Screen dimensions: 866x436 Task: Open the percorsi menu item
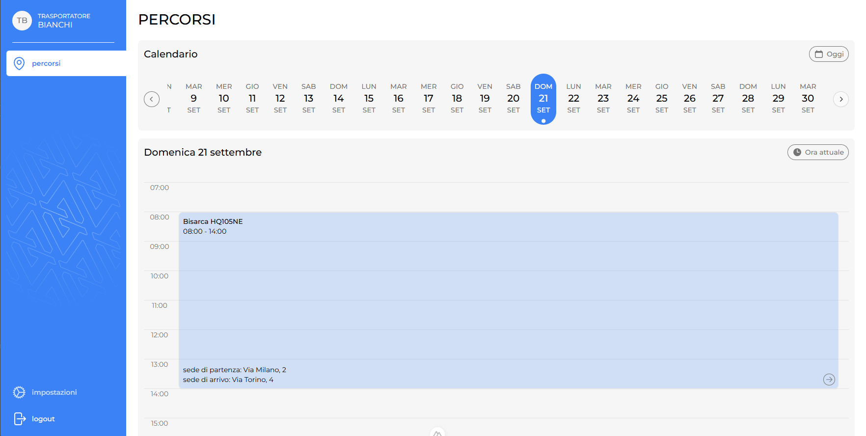click(46, 63)
